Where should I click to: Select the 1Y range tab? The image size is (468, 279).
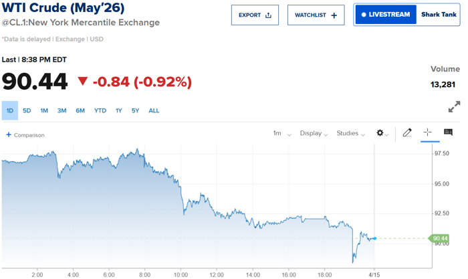(119, 110)
